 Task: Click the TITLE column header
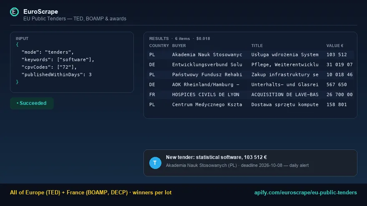click(257, 45)
